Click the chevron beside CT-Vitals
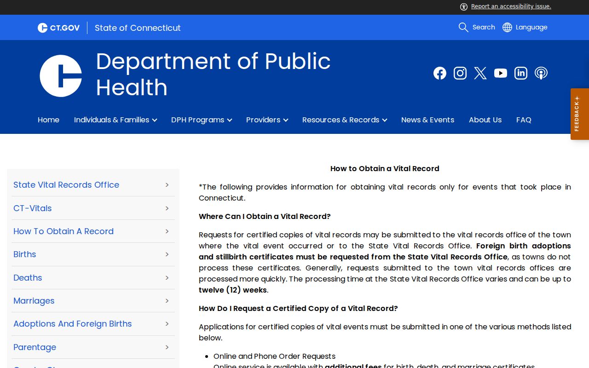The height and width of the screenshot is (368, 589). coord(167,208)
